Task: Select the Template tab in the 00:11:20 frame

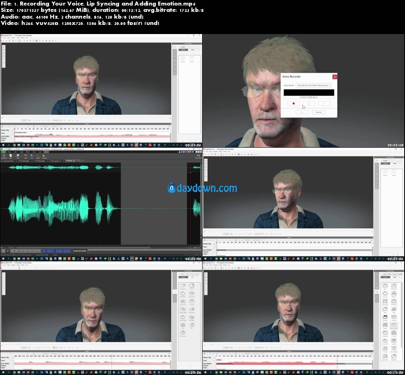Action: pos(385,277)
